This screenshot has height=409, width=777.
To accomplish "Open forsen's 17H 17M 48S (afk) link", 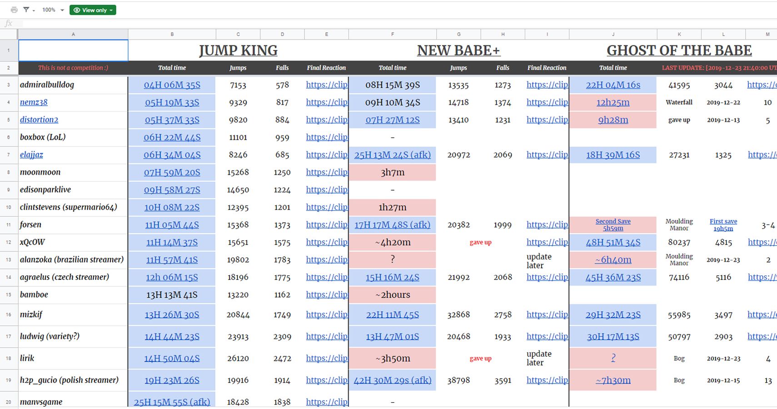I will 393,224.
